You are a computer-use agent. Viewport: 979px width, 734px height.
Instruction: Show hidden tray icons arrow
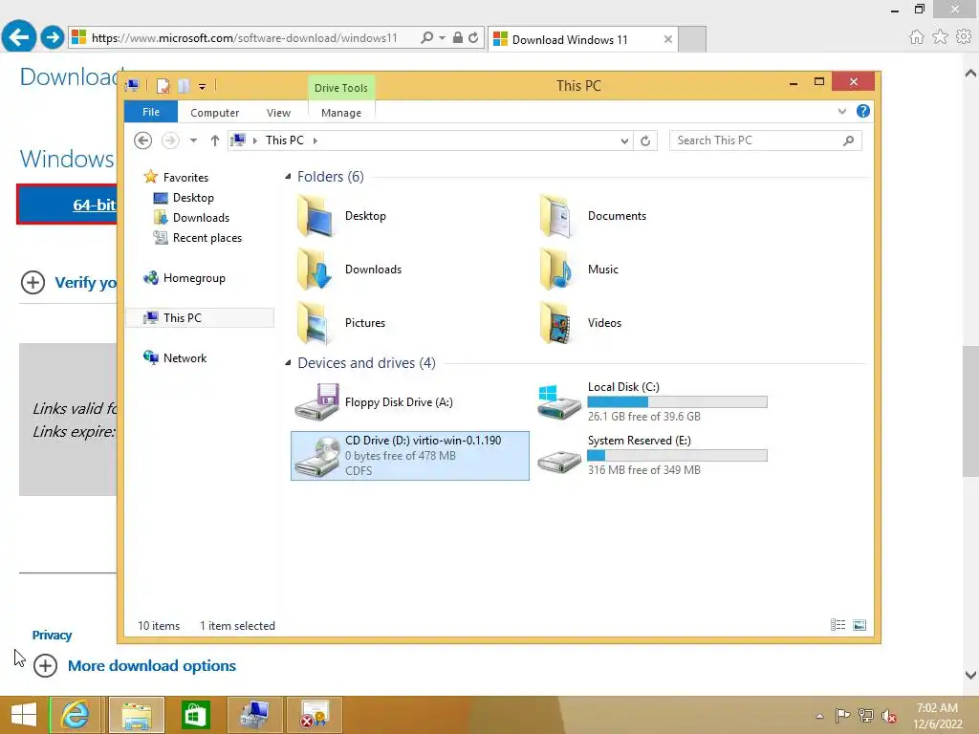point(819,716)
